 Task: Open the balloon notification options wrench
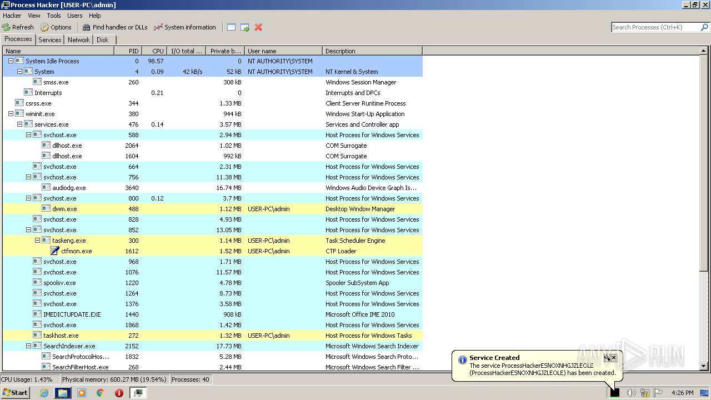pos(607,358)
